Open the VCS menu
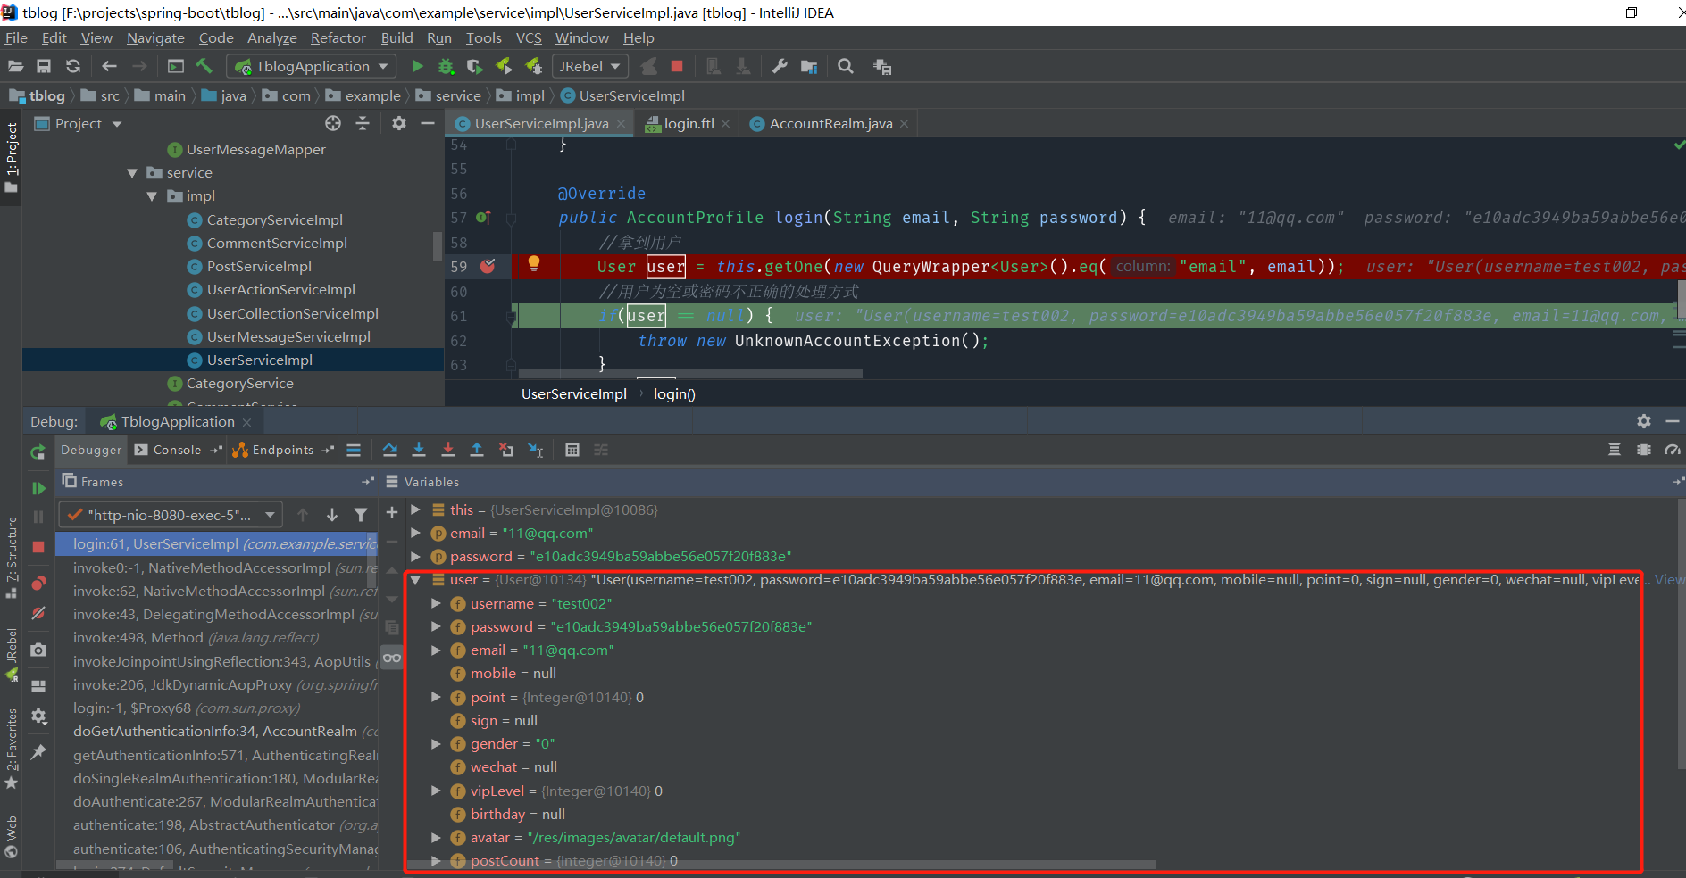1686x878 pixels. click(529, 37)
